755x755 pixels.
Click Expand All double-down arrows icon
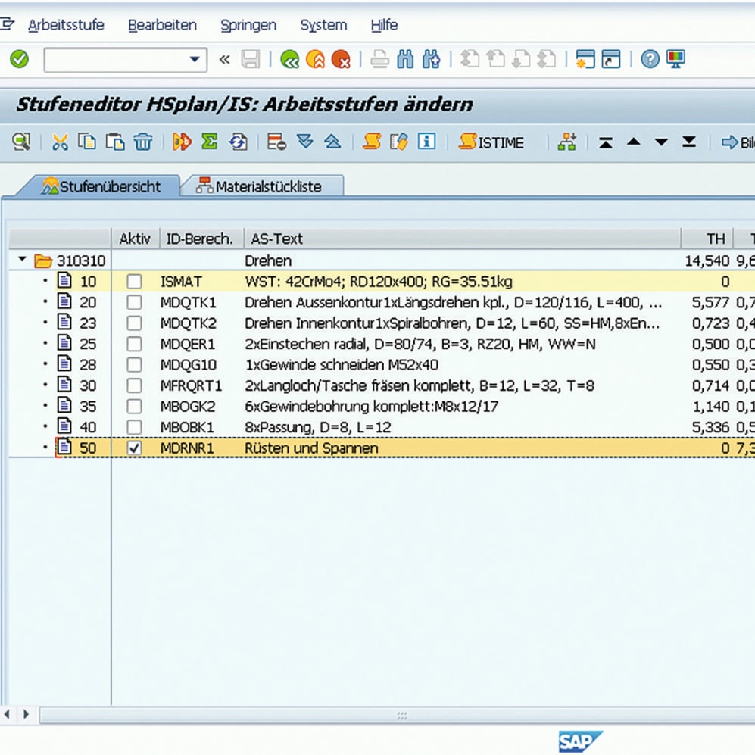(304, 142)
